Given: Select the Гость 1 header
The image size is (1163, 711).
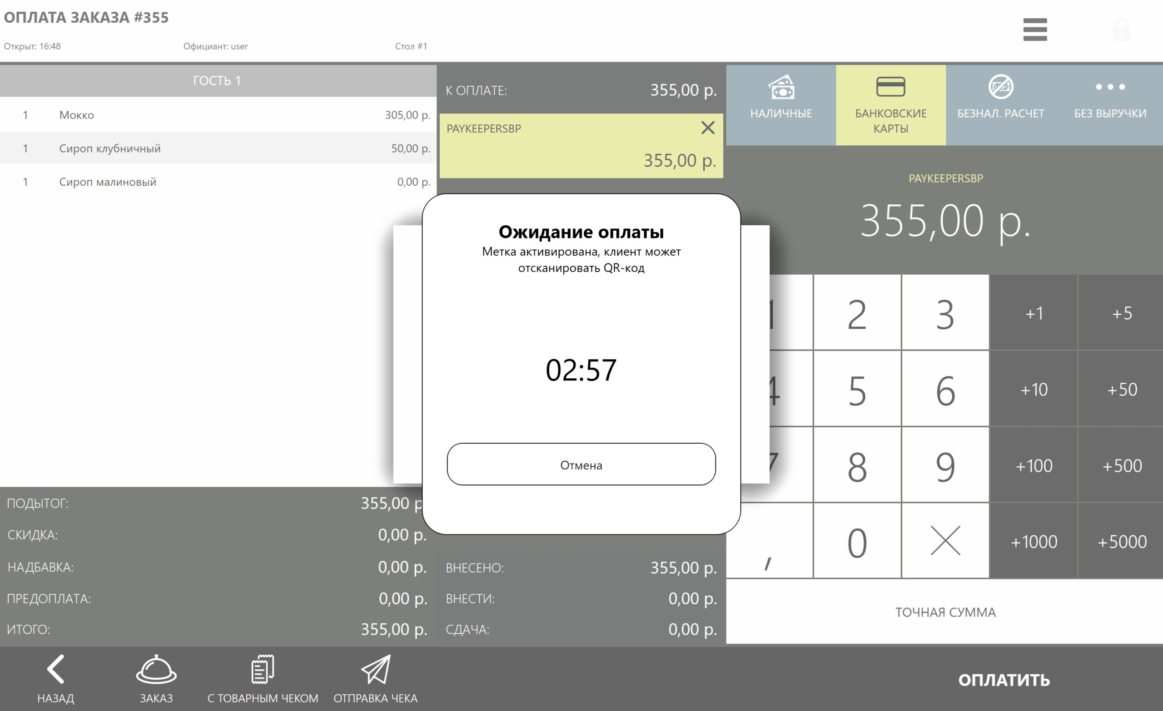Looking at the screenshot, I should [217, 81].
